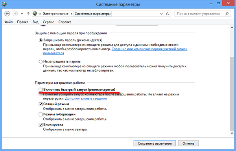
Task: Uncheck Спящий режим checkbox
Action: click(41, 104)
